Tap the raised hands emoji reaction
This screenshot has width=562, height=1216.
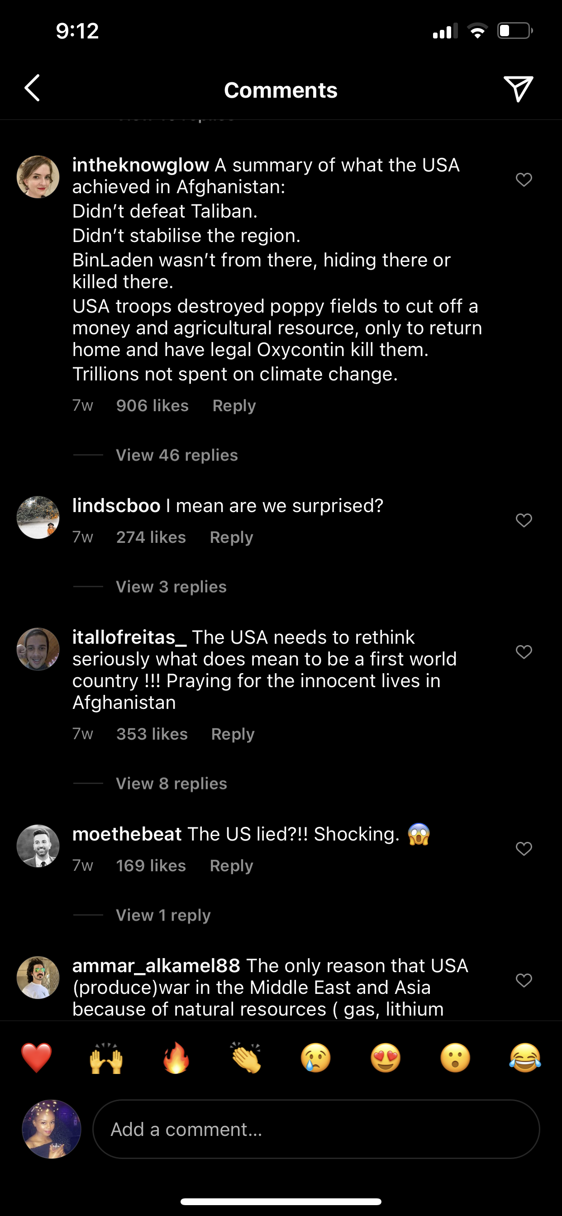pyautogui.click(x=106, y=1057)
